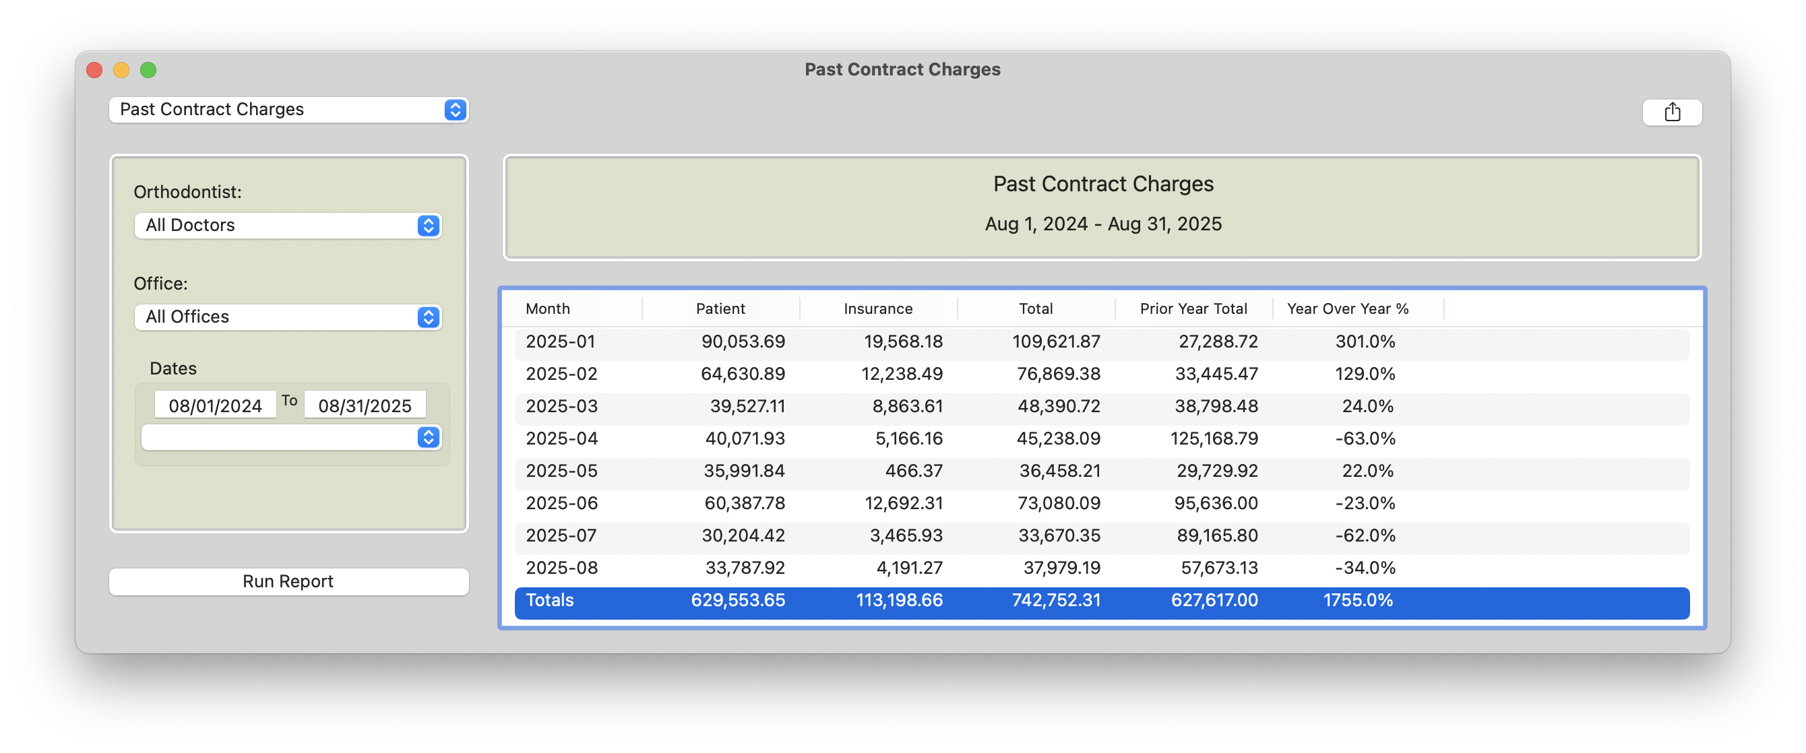Click total value 73,080.09
This screenshot has width=1806, height=753.
pos(1059,503)
